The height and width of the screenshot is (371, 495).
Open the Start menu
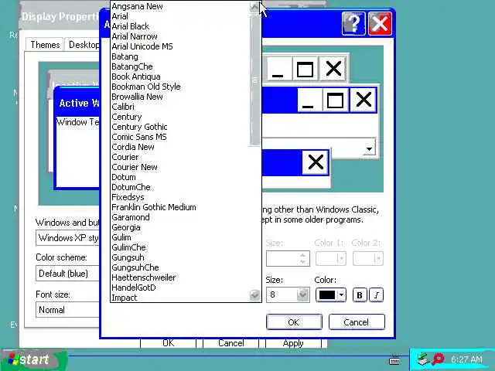33,359
